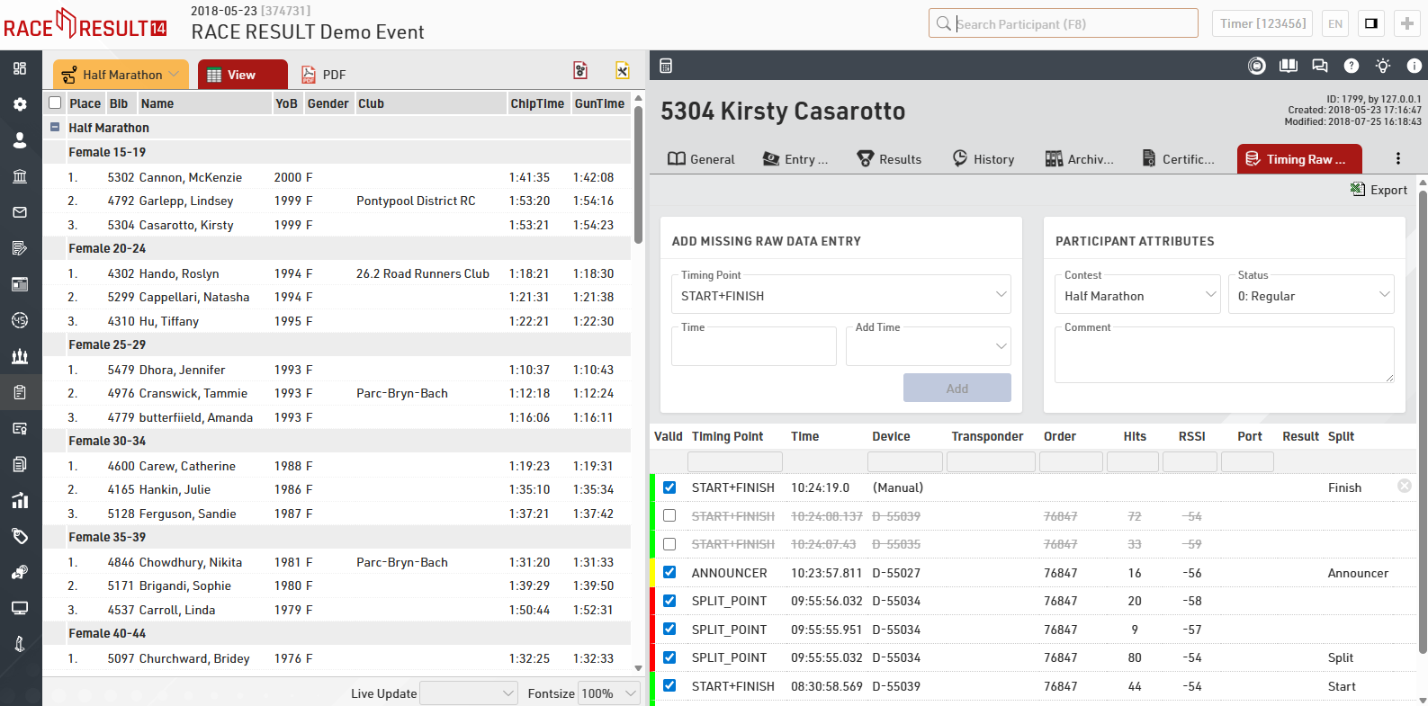This screenshot has height=706, width=1428.
Task: Expand the Status dropdown
Action: click(1310, 295)
